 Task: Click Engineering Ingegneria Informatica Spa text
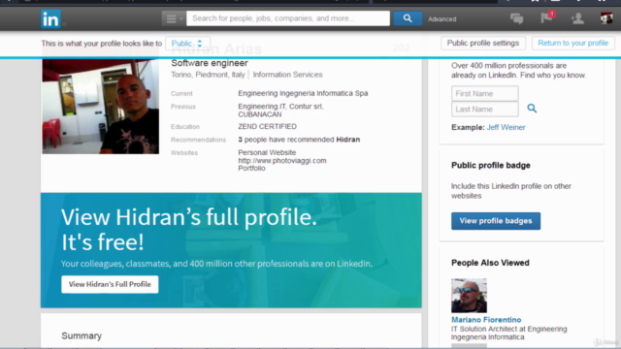tap(303, 93)
